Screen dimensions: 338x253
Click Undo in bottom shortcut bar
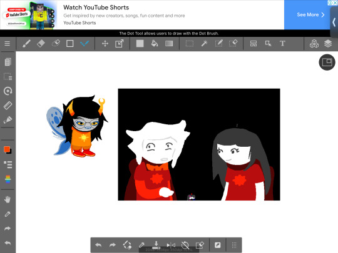[98, 245]
